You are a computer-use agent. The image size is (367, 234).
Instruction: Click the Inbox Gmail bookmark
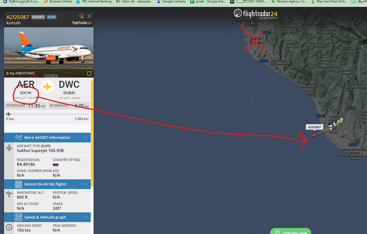134,2
